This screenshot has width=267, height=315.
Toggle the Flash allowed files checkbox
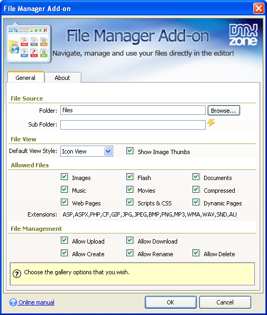(x=130, y=177)
